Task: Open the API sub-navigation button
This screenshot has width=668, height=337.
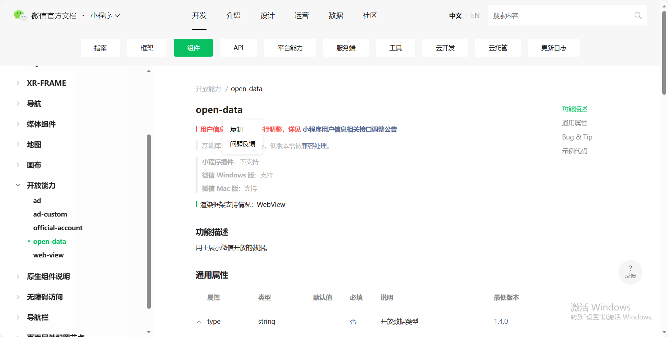Action: [238, 48]
